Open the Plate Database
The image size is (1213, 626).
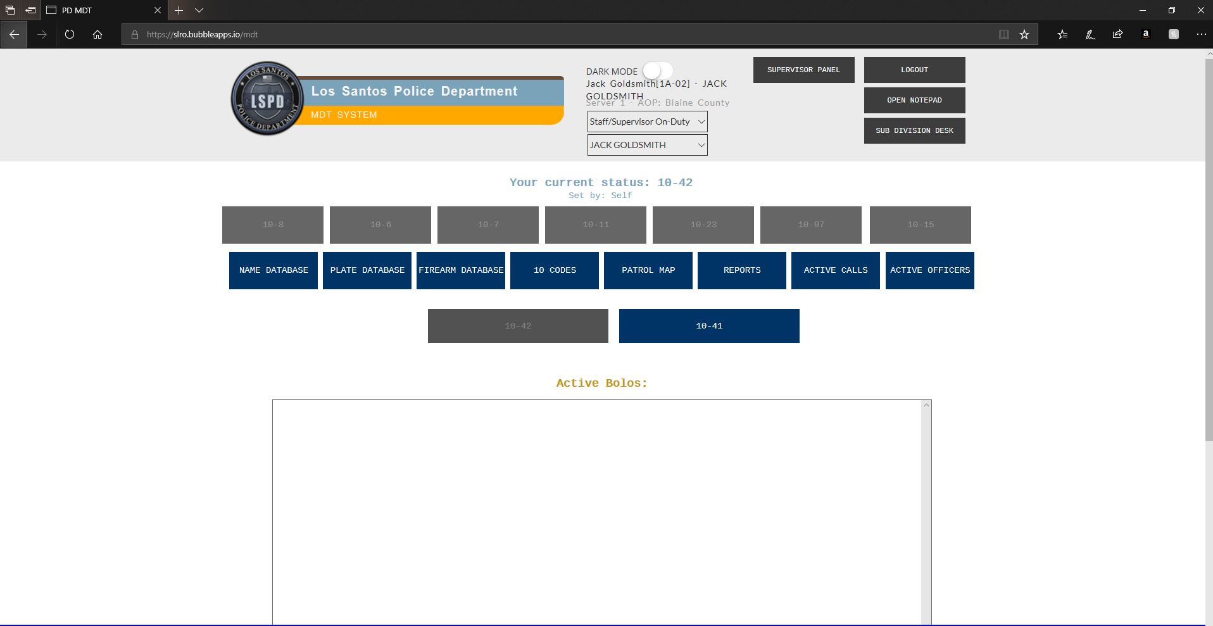[367, 270]
